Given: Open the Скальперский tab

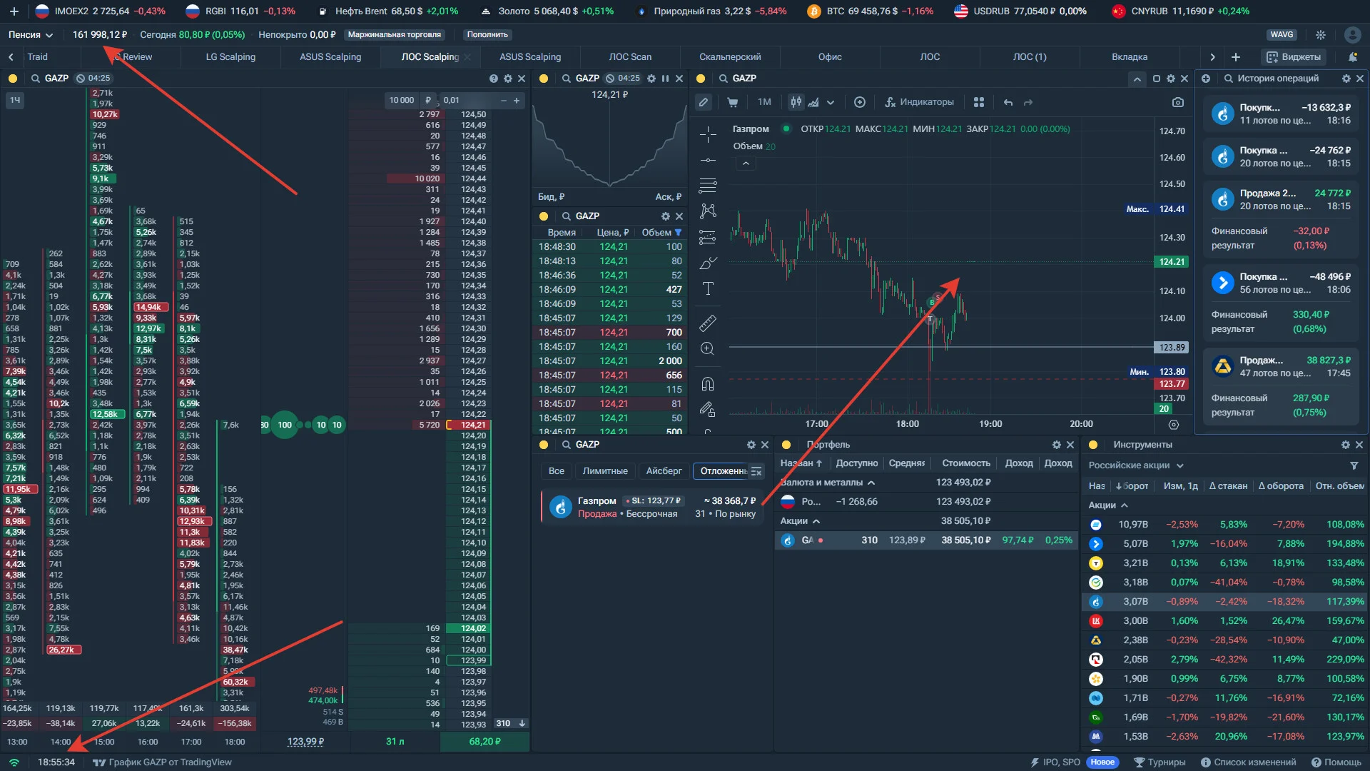Looking at the screenshot, I should tap(730, 57).
